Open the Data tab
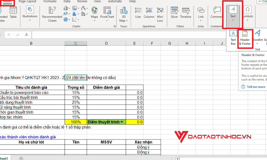The width and height of the screenshot is (267, 160). (x=67, y=1)
